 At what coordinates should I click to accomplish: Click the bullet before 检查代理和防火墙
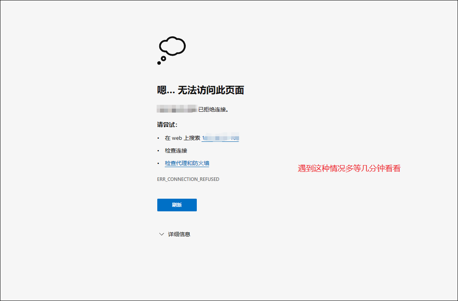pos(158,164)
